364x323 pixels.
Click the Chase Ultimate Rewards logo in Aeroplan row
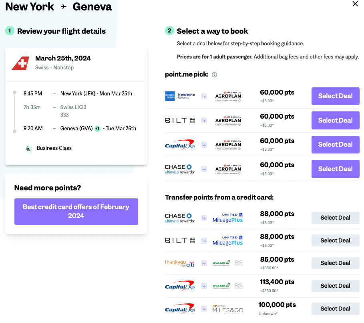[x=180, y=169]
